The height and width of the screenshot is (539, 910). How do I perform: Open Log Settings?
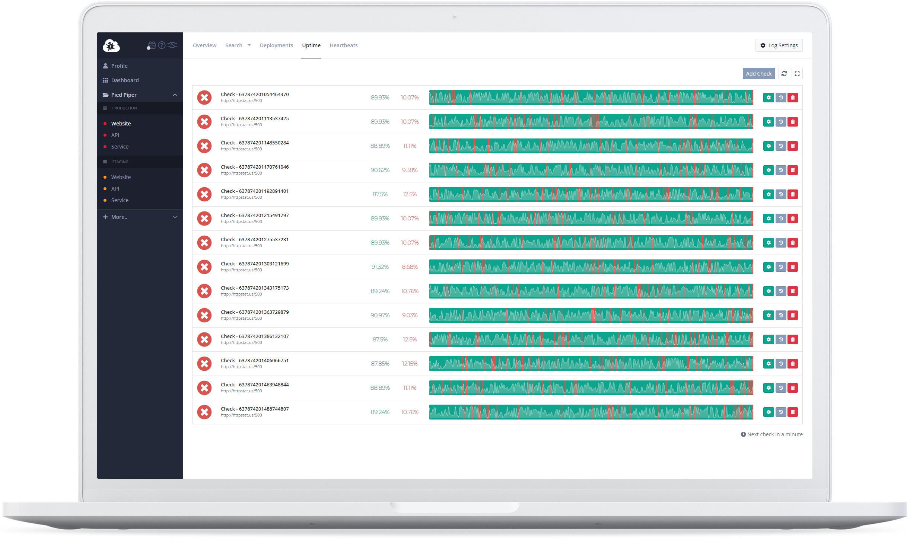coord(779,45)
